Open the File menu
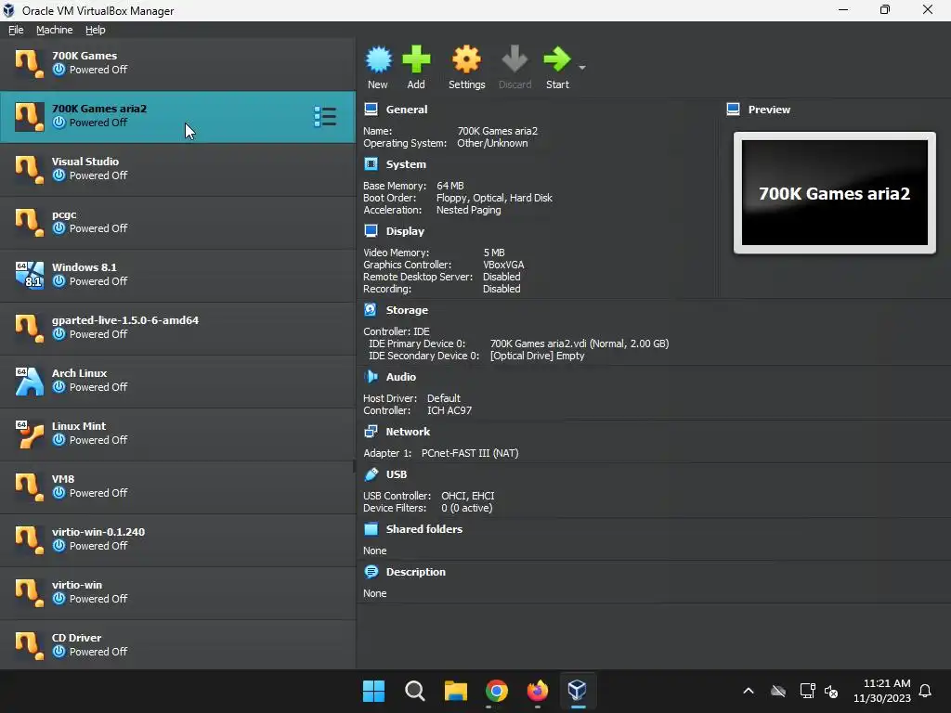951x713 pixels. (x=16, y=30)
